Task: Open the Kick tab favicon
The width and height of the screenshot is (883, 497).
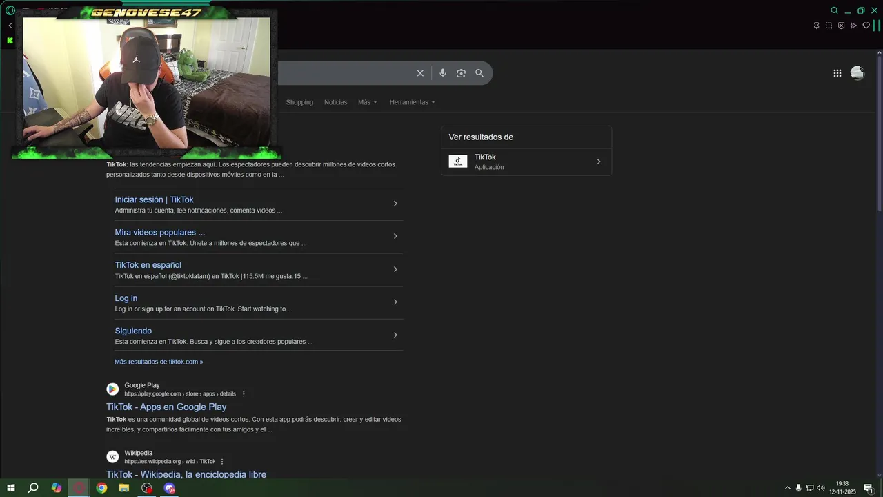Action: pos(10,41)
